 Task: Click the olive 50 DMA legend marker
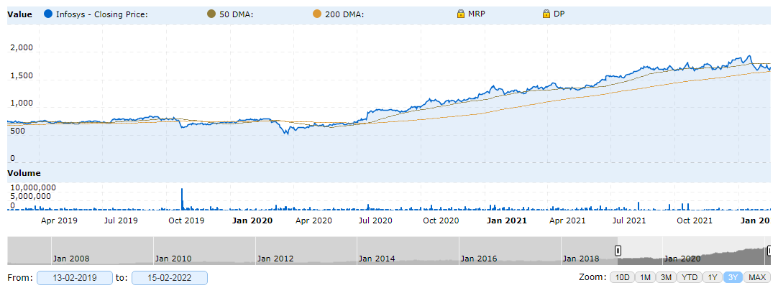[211, 14]
